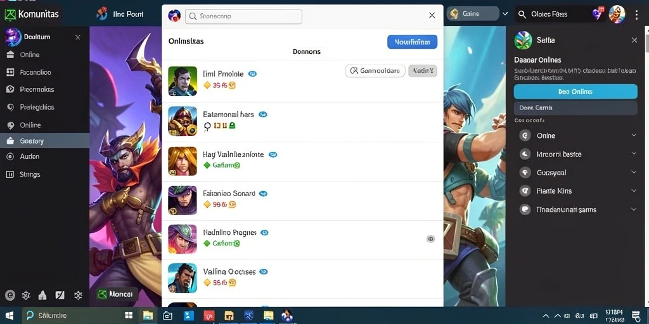
Task: Open Preonnoias in the left sidebar
Action: pos(45,89)
